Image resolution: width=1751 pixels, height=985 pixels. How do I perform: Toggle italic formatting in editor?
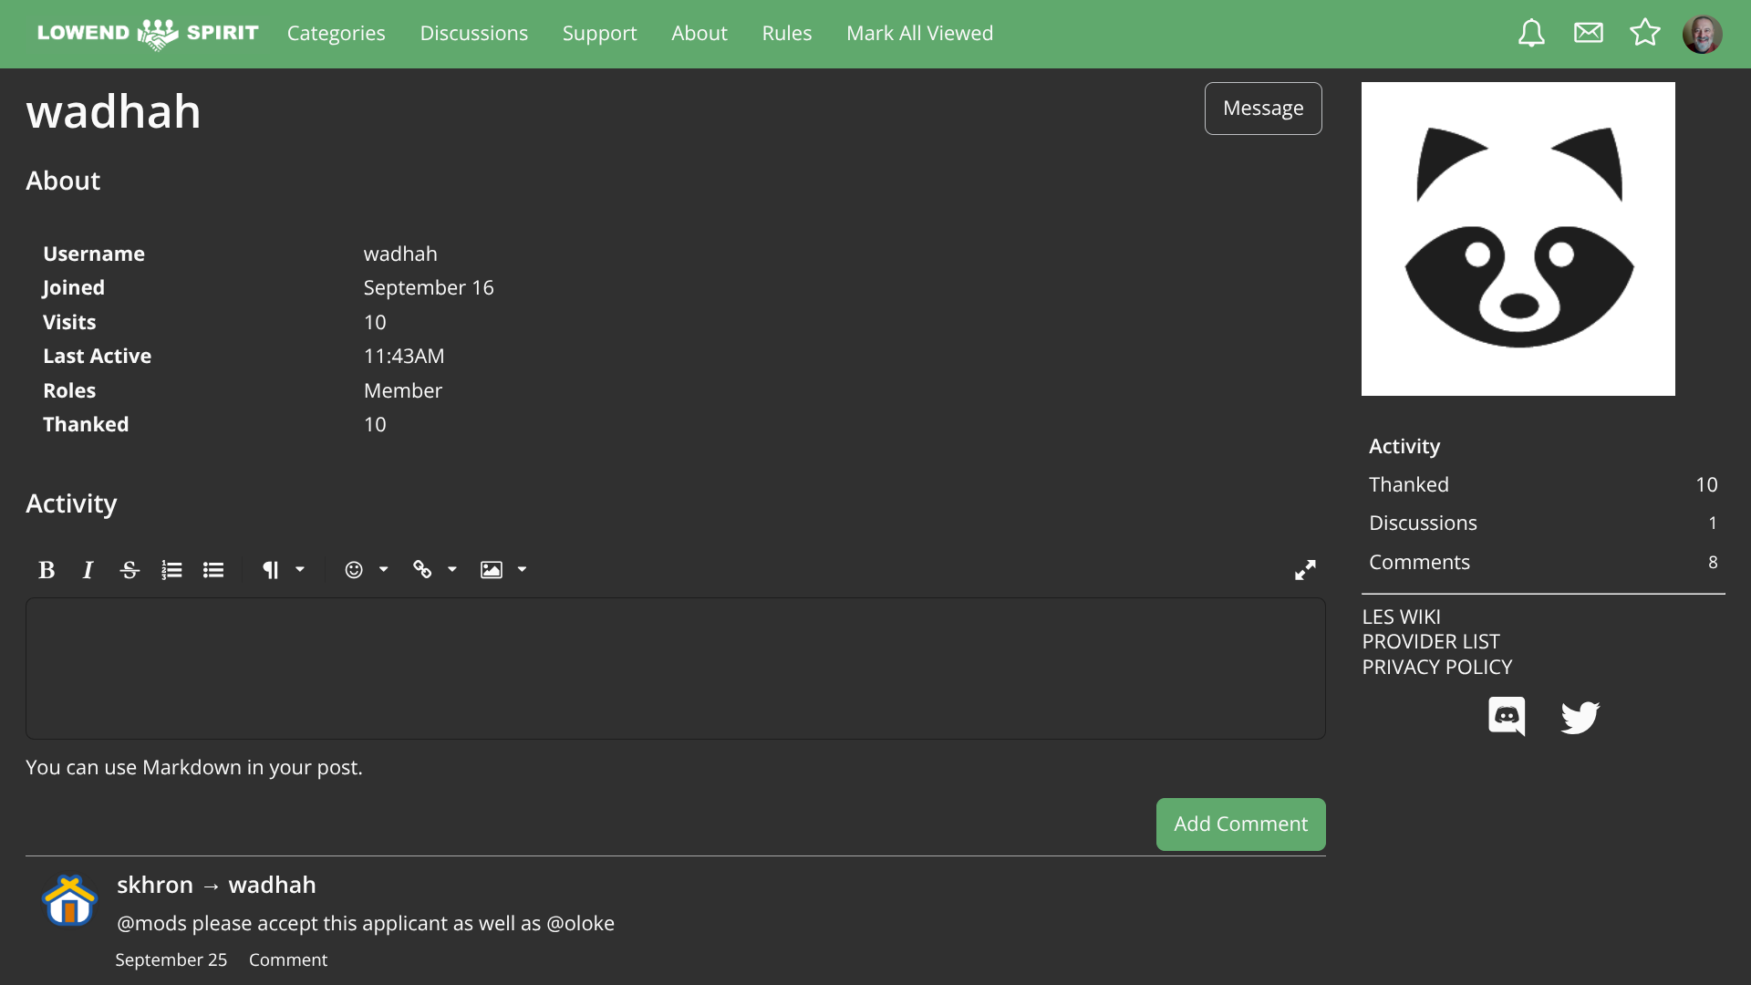click(88, 570)
